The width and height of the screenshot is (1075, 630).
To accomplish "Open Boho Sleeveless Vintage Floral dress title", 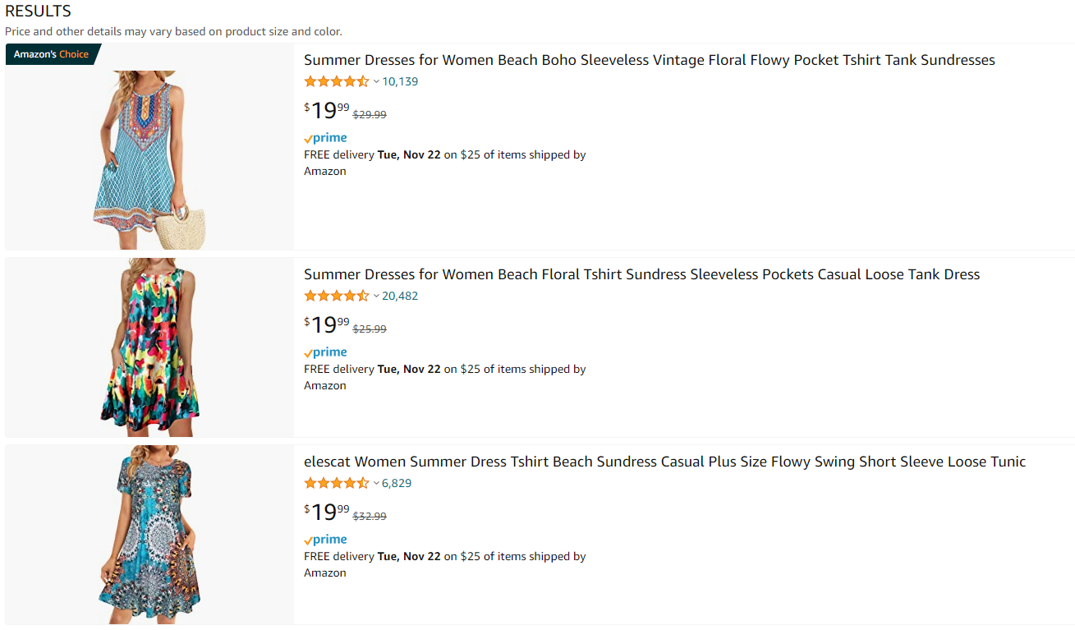I will point(650,60).
